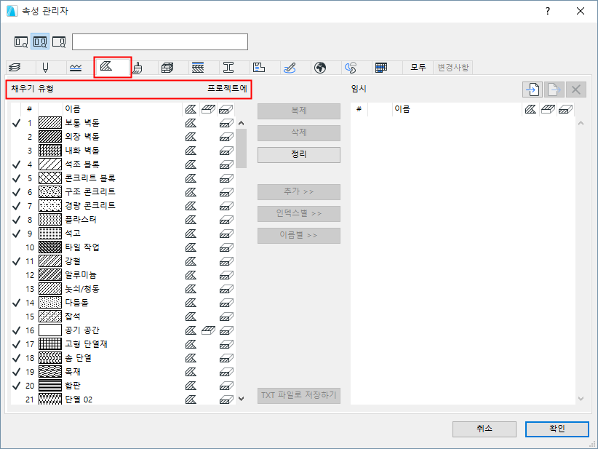Click the export attribute file icon
Viewport: 598px width, 449px height.
pos(554,90)
